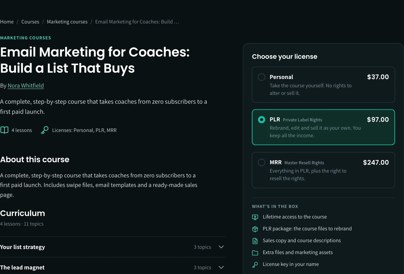Click the PLR package box icon
The width and height of the screenshot is (404, 274).
coord(255,229)
